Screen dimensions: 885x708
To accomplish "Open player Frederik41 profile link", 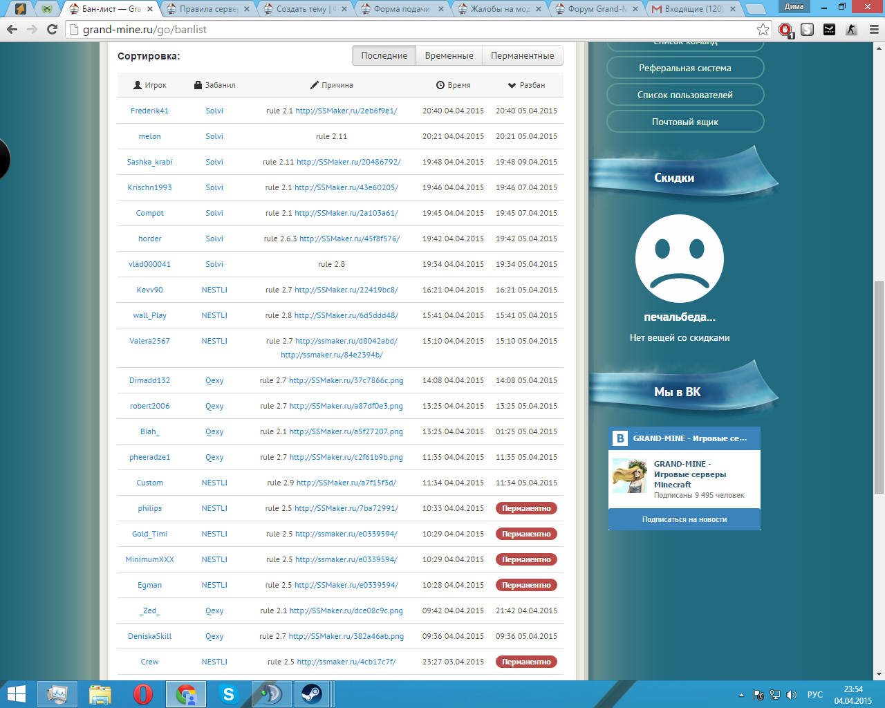I will pyautogui.click(x=149, y=111).
